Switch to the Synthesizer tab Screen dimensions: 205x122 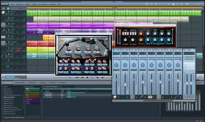point(32,82)
